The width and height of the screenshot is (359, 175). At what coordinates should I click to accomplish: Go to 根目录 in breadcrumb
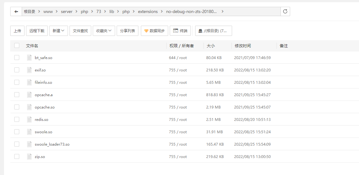29,12
